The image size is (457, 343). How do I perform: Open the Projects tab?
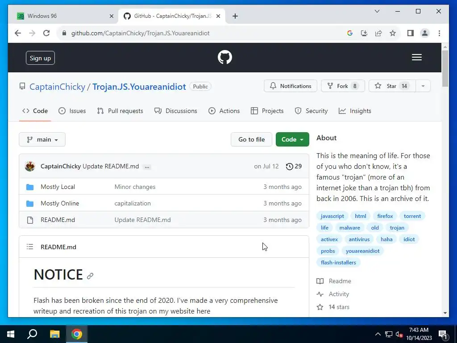[267, 111]
